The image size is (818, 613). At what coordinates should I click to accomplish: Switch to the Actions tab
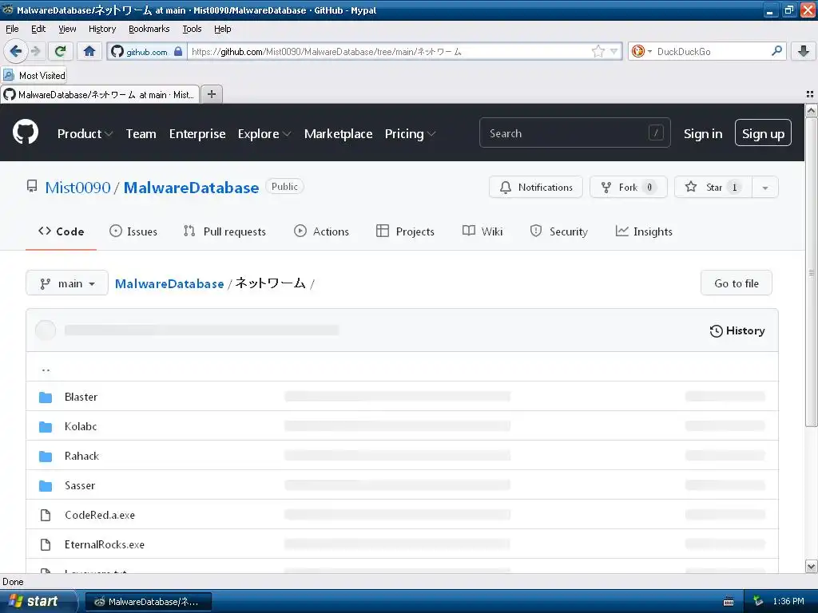(321, 231)
